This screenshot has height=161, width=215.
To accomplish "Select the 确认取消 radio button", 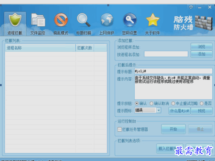I will pyautogui.click(x=151, y=103).
